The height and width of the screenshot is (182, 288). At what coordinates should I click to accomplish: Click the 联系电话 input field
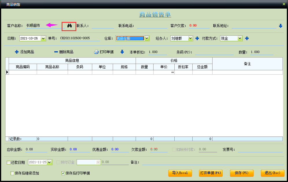152,26
